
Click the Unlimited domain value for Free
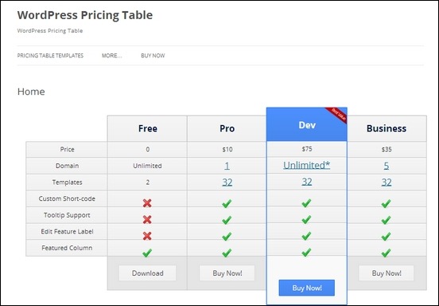pos(148,166)
